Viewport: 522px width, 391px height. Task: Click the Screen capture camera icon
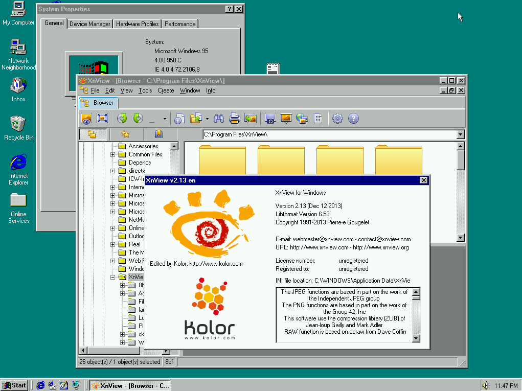270,119
